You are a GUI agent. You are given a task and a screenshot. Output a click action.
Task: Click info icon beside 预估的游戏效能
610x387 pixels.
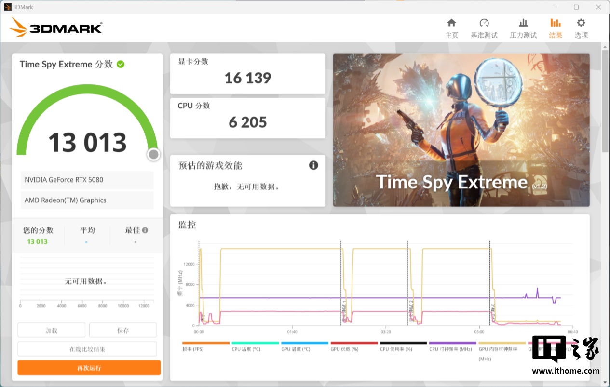click(313, 165)
